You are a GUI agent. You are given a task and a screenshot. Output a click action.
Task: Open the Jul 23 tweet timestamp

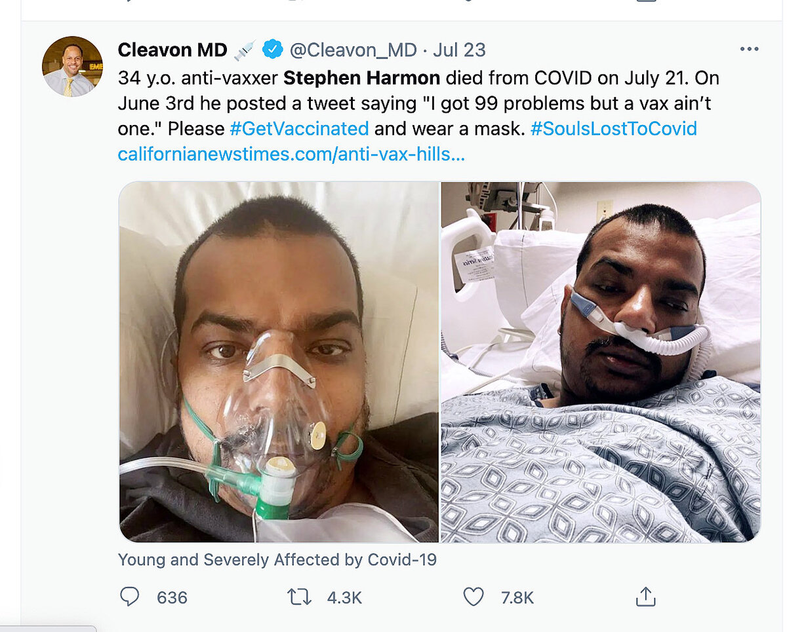[459, 50]
